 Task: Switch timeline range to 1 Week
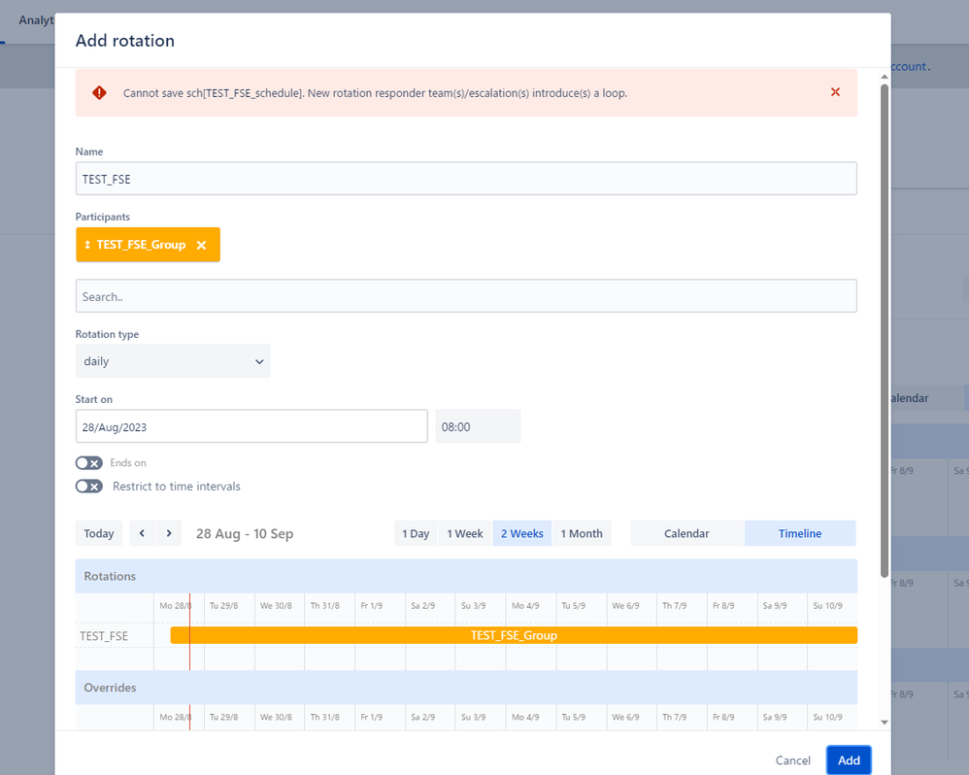(x=465, y=533)
